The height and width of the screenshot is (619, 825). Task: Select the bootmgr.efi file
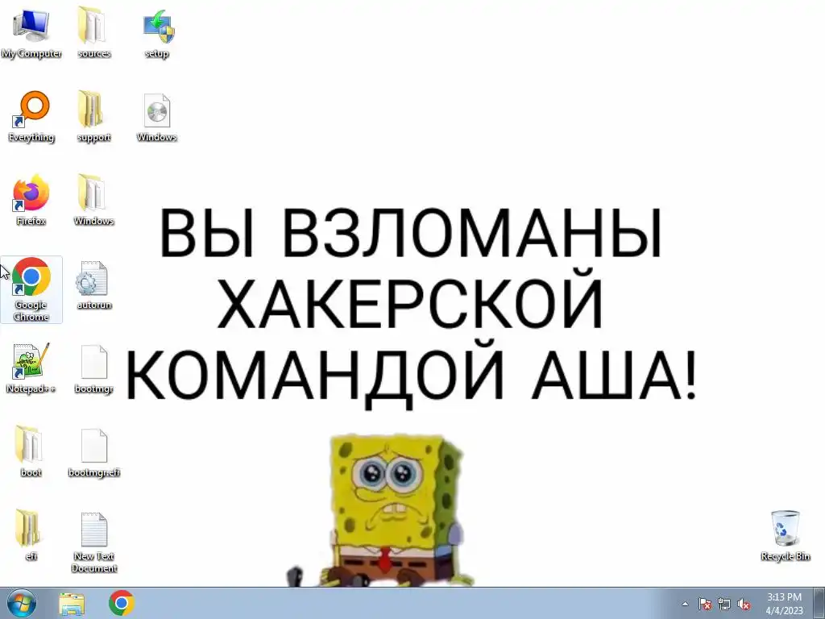[x=93, y=451]
